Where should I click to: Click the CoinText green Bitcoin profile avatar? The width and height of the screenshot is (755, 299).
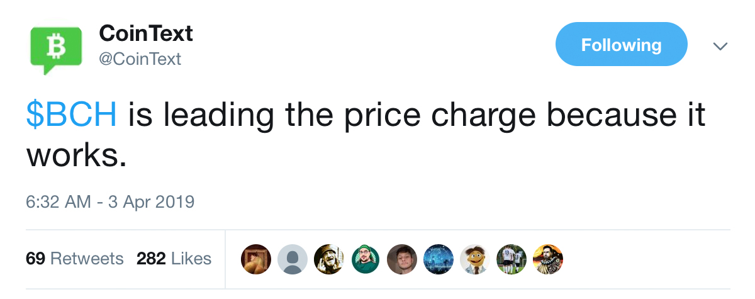57,48
